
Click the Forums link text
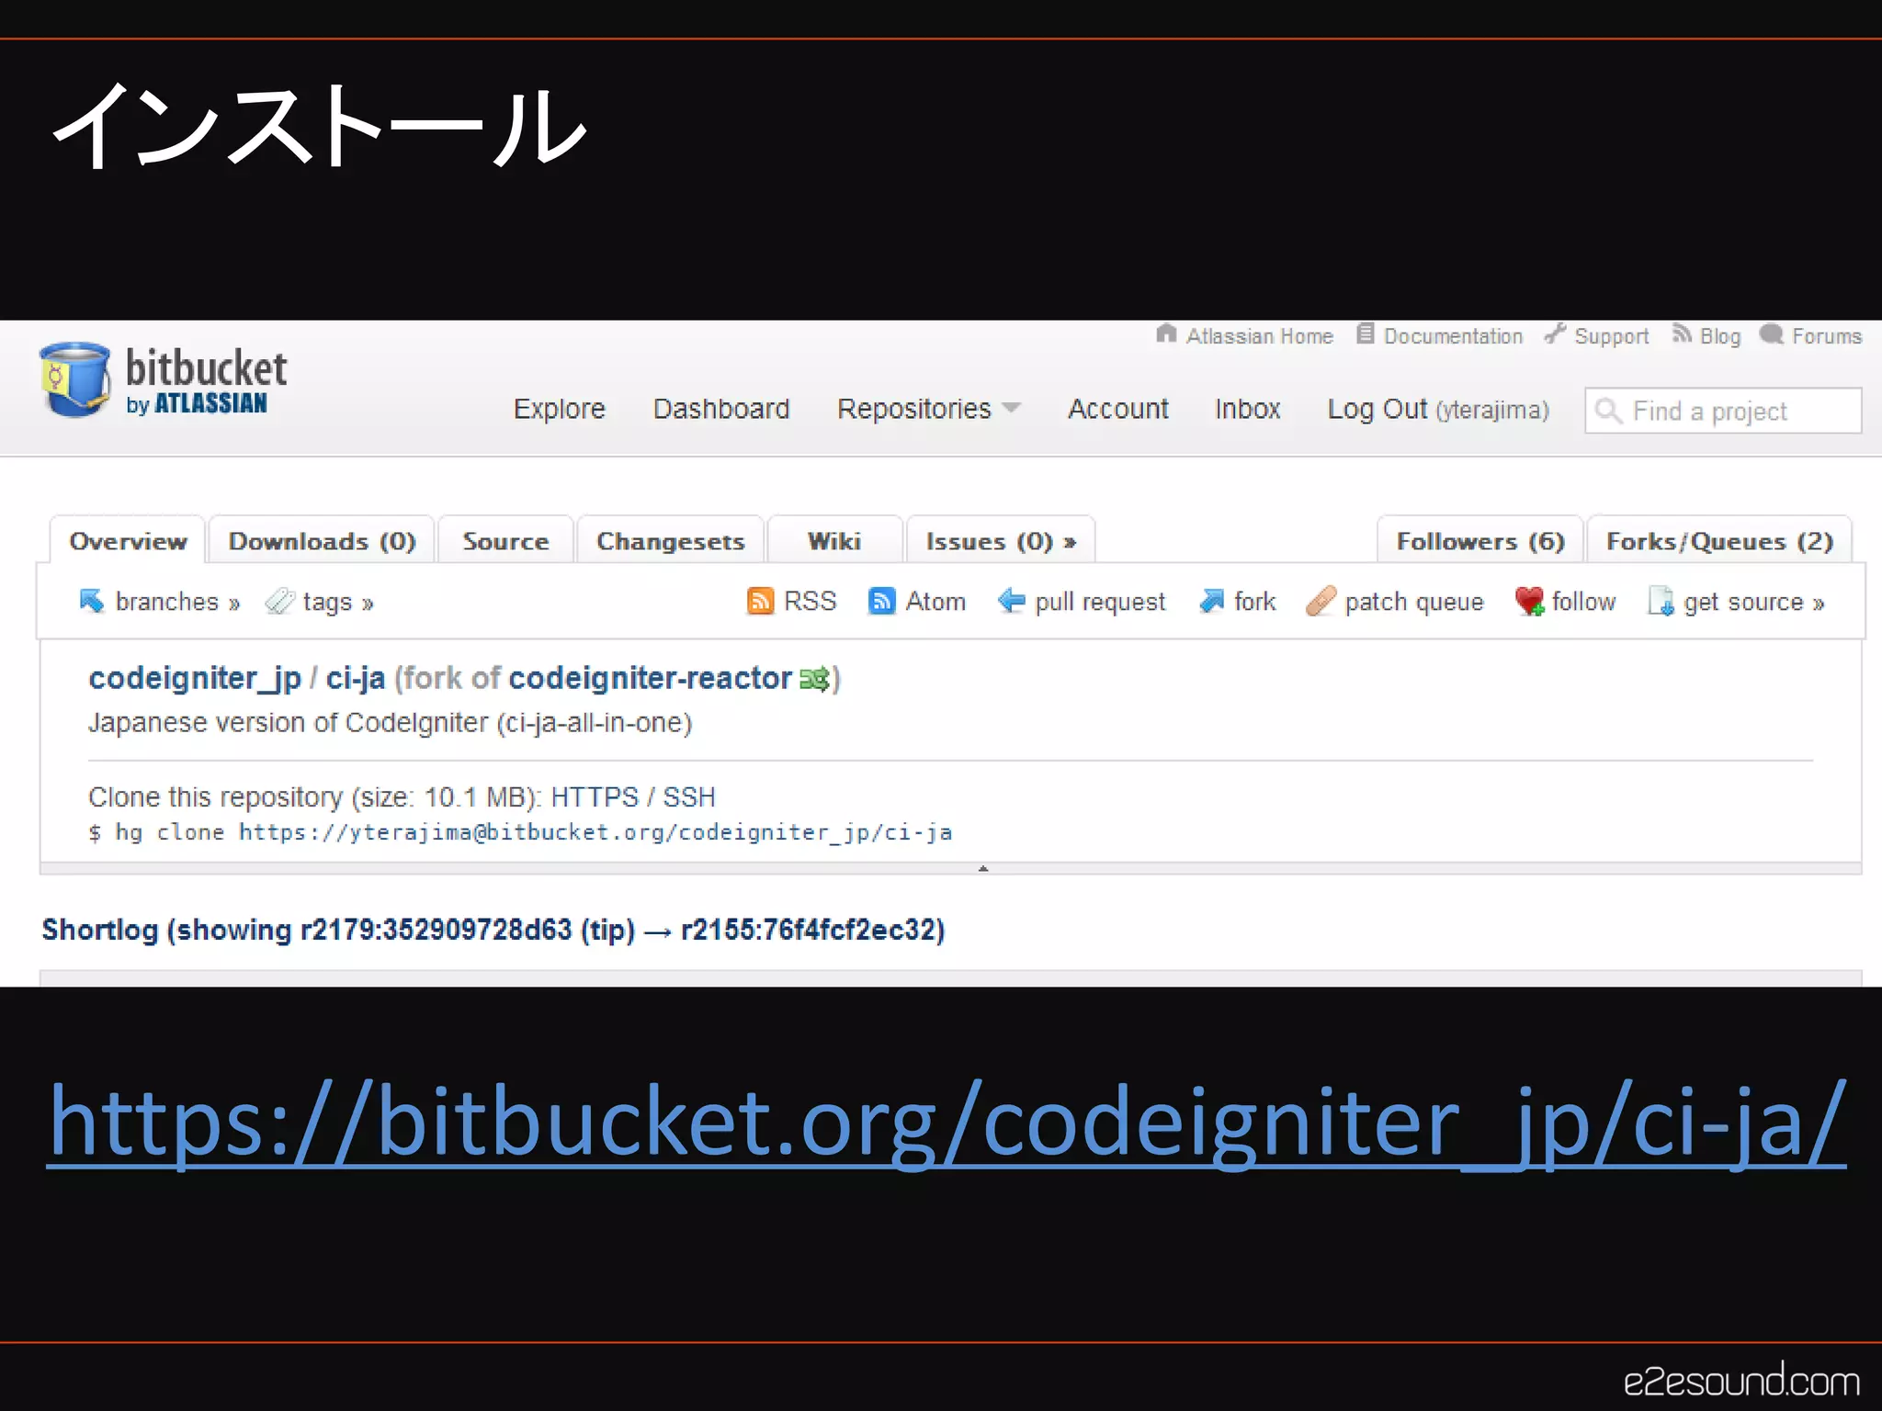1827,336
